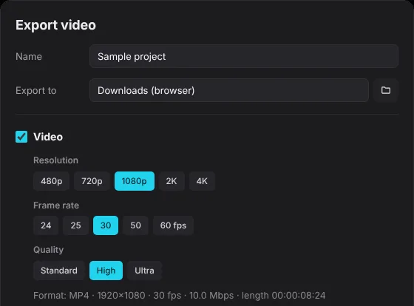Choose the 1080p resolution option
414x306 pixels.
coord(135,181)
